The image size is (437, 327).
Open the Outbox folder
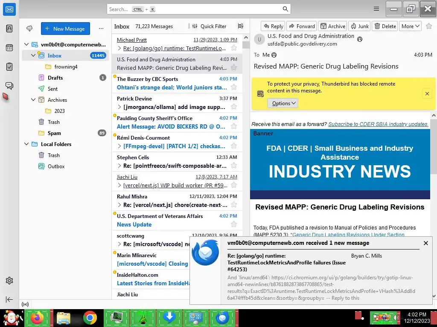[x=65, y=166]
